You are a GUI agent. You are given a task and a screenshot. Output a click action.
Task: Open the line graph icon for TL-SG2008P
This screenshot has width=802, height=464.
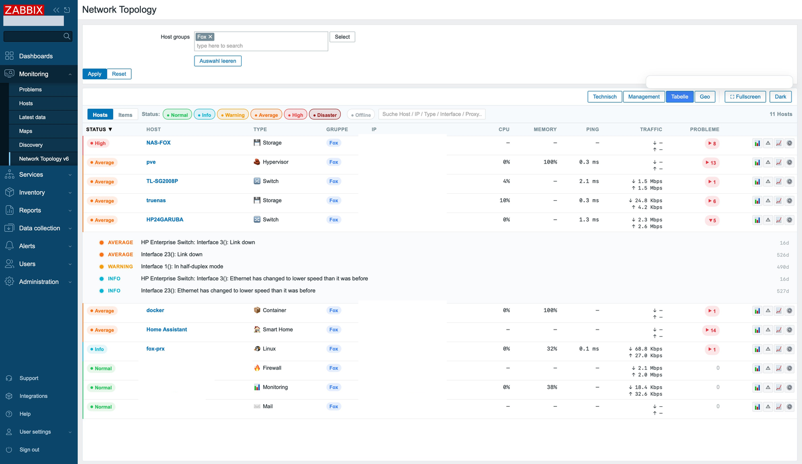(779, 182)
